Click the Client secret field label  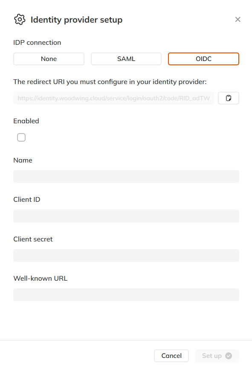point(33,239)
